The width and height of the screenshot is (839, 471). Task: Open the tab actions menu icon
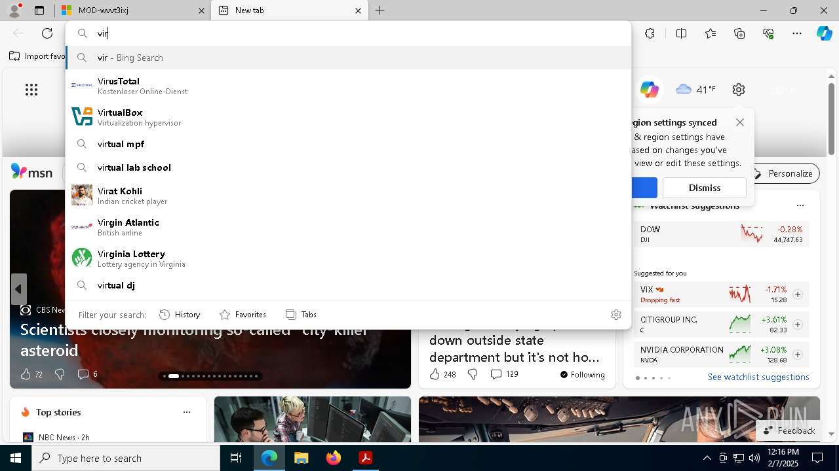click(39, 10)
